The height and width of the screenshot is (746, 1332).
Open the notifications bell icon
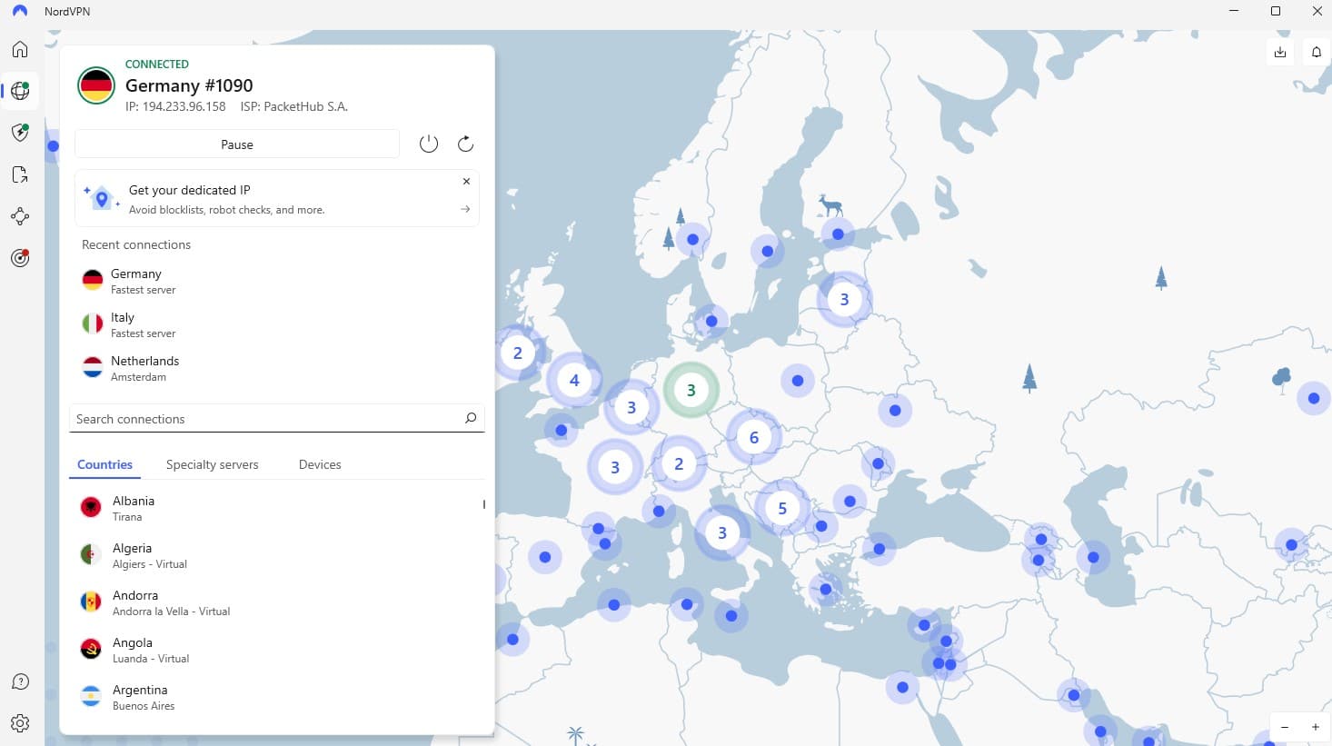[1317, 52]
